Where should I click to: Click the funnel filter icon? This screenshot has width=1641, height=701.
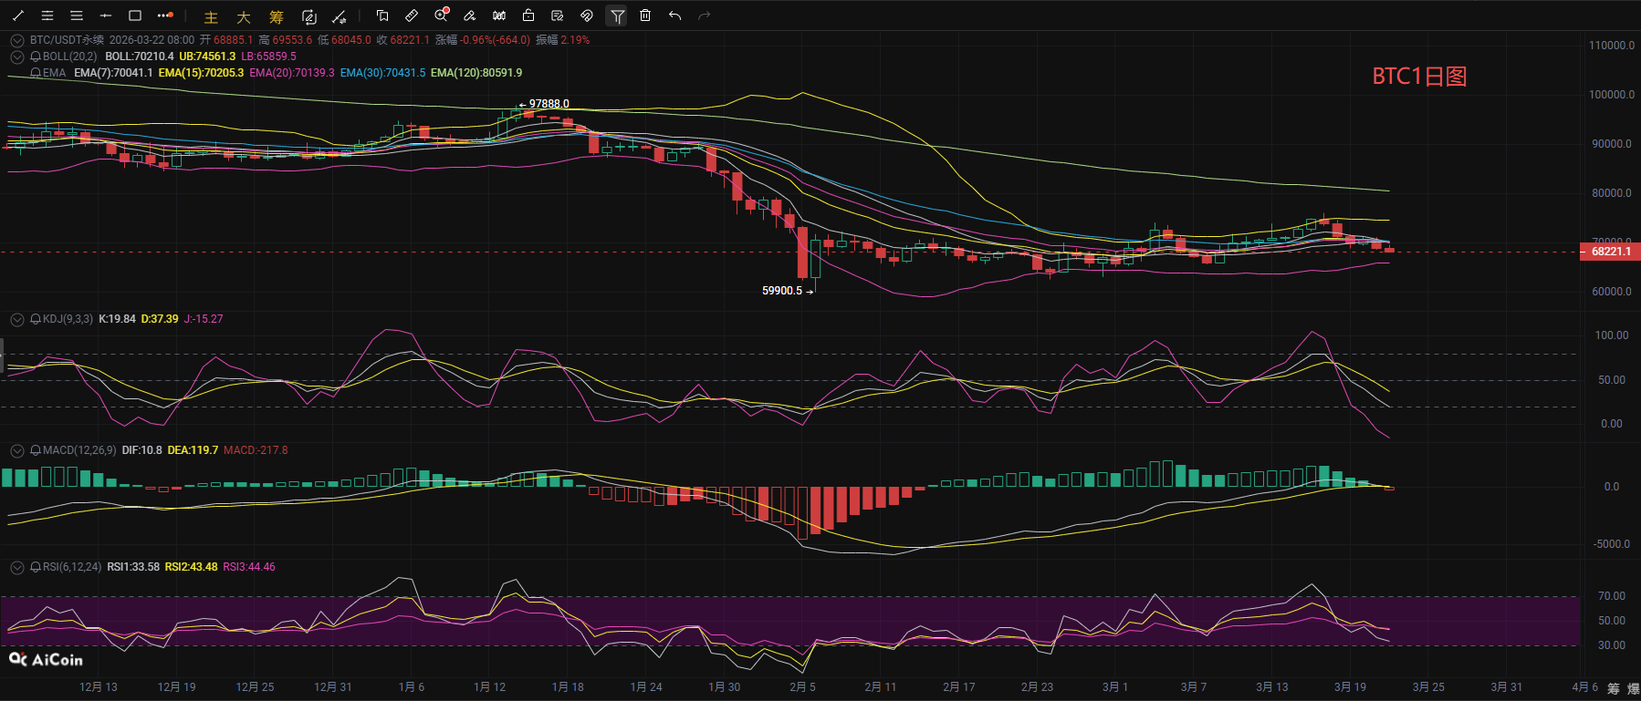pos(617,15)
